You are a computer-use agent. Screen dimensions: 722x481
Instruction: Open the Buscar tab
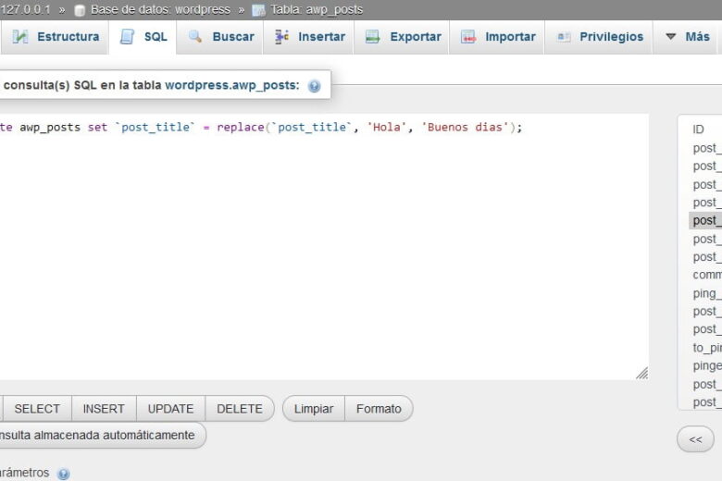click(220, 37)
